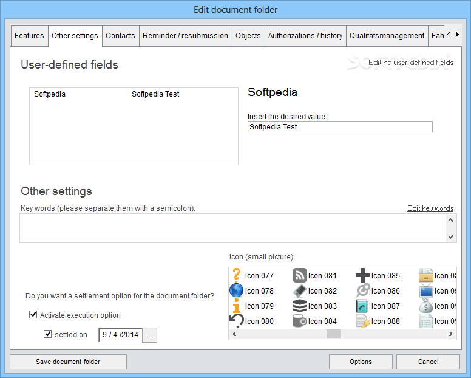Open the Features tab

pyautogui.click(x=29, y=36)
